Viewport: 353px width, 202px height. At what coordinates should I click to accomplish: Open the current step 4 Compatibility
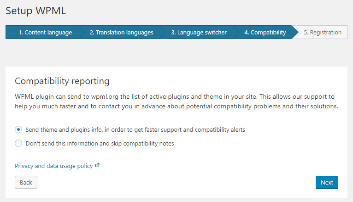[265, 32]
